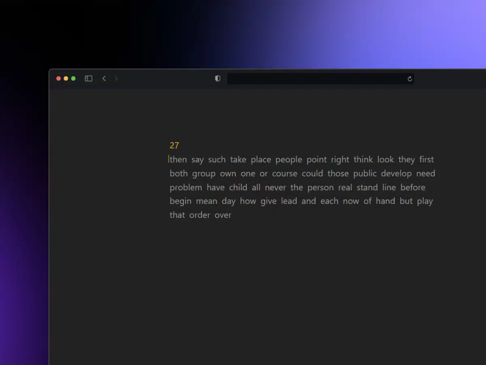Select the word "begin"

(180, 202)
